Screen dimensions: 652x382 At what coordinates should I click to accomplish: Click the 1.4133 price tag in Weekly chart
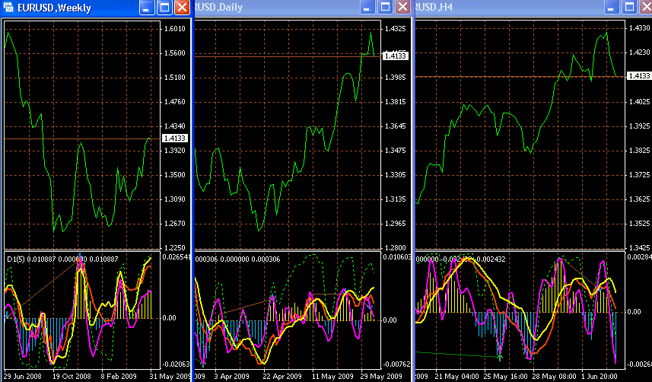176,138
